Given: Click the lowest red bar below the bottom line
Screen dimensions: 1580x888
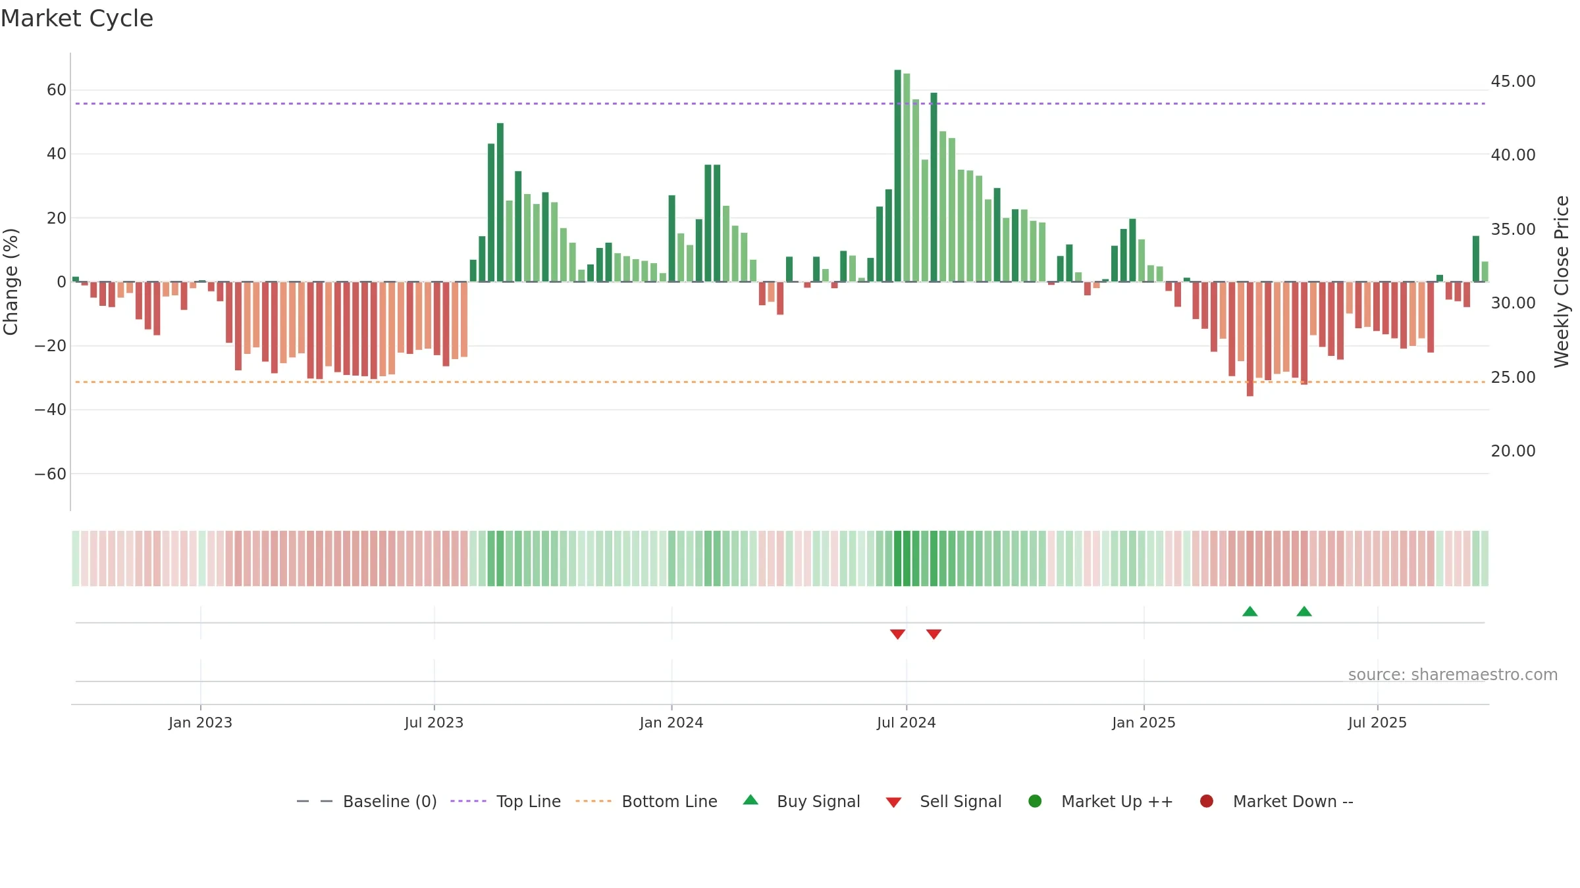Looking at the screenshot, I should 1250,339.
